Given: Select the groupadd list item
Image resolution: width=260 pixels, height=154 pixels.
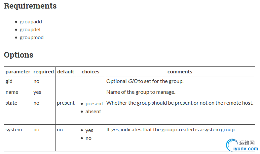Looking at the screenshot, I should click(31, 22).
